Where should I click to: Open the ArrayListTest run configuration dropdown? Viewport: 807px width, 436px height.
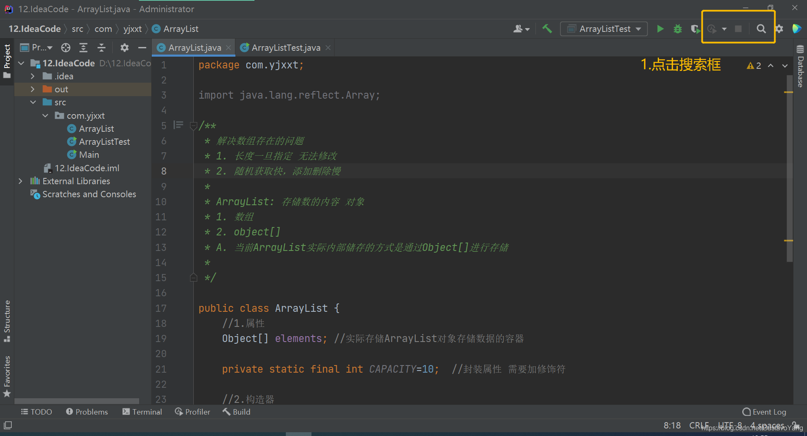(x=604, y=29)
